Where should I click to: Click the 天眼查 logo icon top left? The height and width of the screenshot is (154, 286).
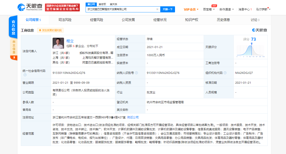point(22,7)
